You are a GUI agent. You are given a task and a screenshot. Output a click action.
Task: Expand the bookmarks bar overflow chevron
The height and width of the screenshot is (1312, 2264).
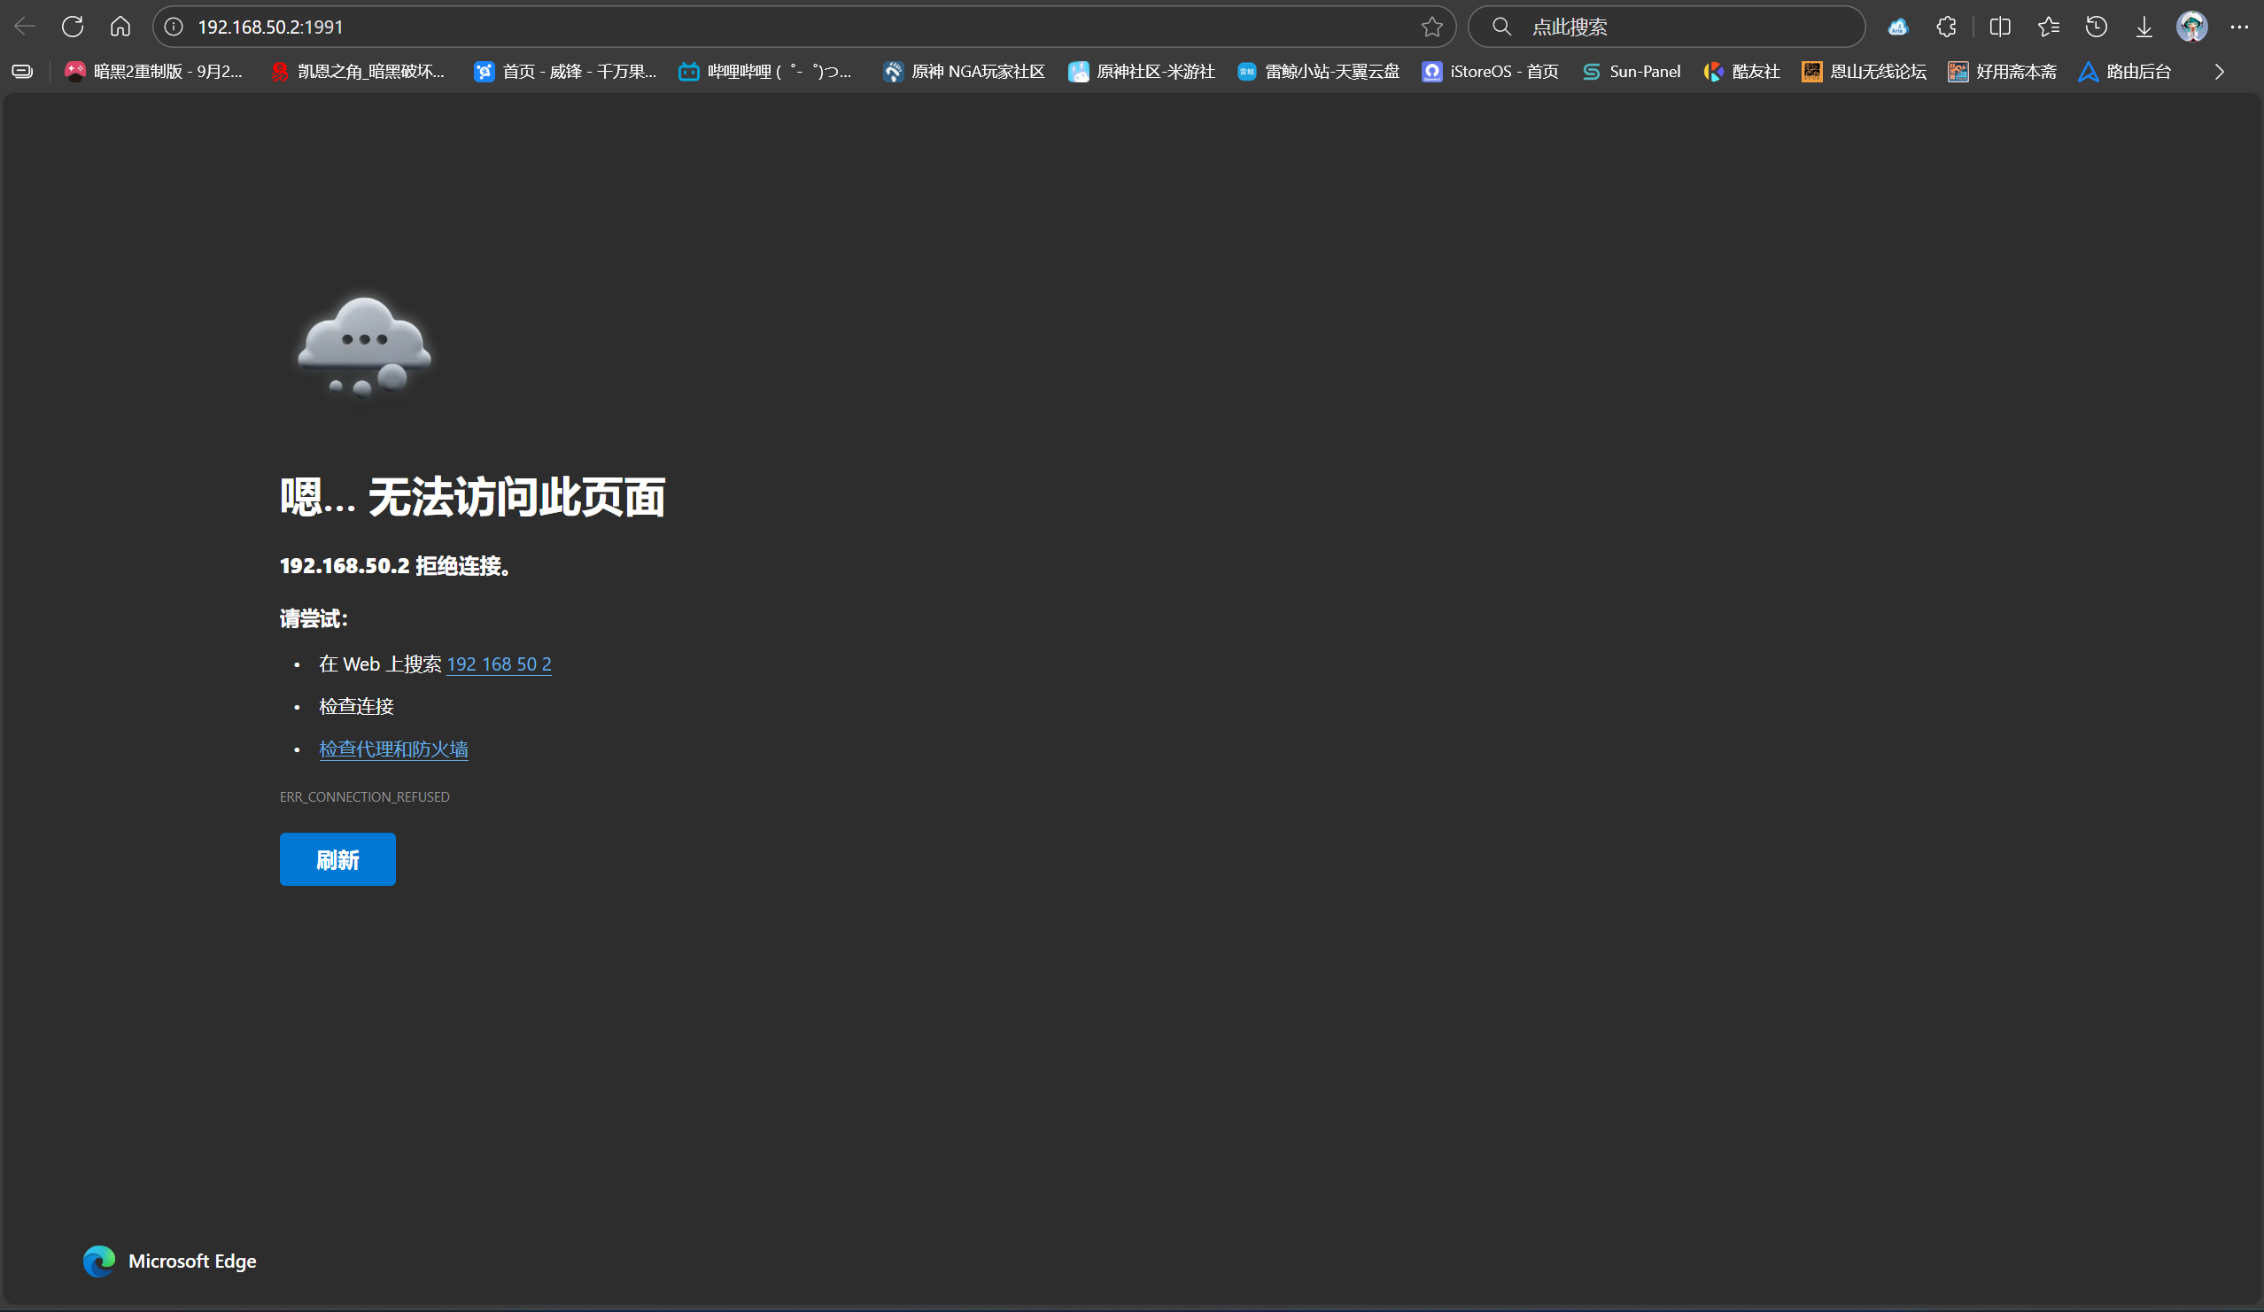point(2219,72)
